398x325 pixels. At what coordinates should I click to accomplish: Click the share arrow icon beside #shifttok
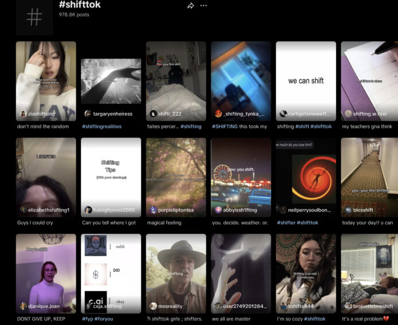pos(190,6)
